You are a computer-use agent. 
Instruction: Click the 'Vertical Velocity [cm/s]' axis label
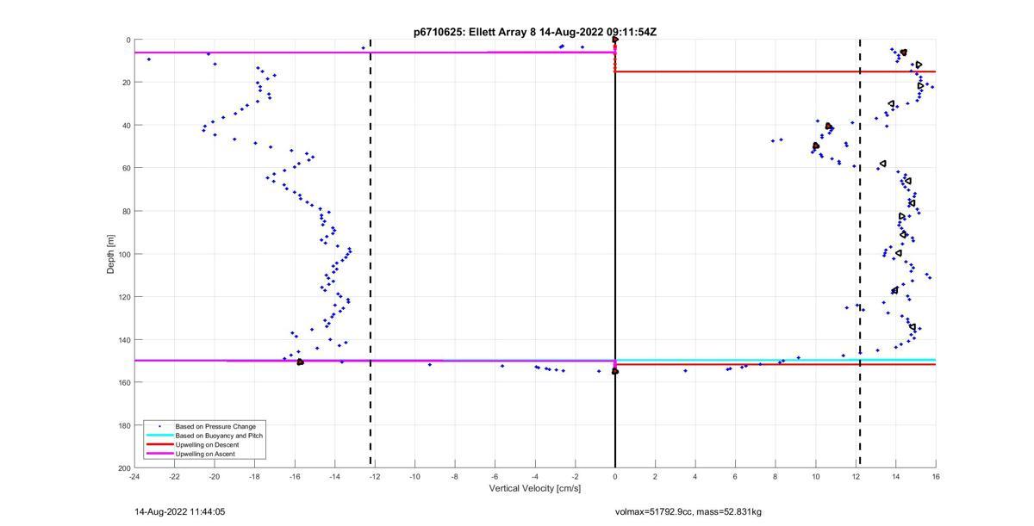pyautogui.click(x=535, y=488)
